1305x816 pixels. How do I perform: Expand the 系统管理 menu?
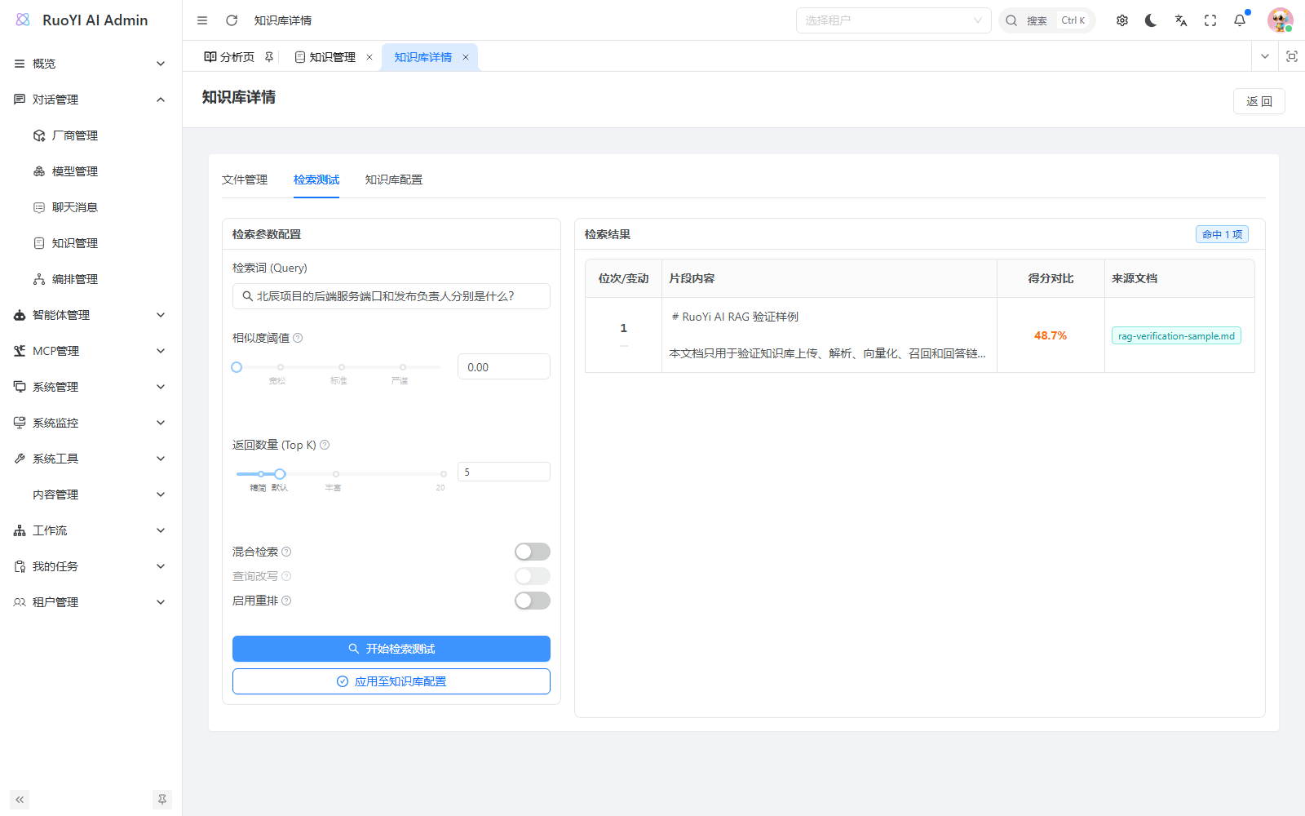[91, 387]
